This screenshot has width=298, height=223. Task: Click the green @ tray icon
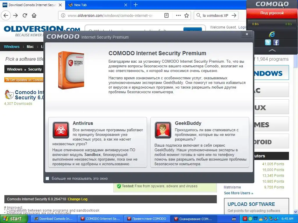(x=250, y=219)
